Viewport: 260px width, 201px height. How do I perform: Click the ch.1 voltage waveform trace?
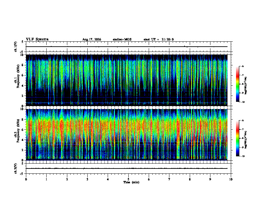(x=127, y=47)
